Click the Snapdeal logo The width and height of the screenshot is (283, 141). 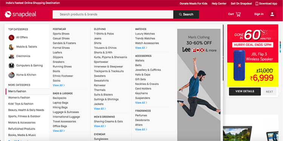(20, 14)
